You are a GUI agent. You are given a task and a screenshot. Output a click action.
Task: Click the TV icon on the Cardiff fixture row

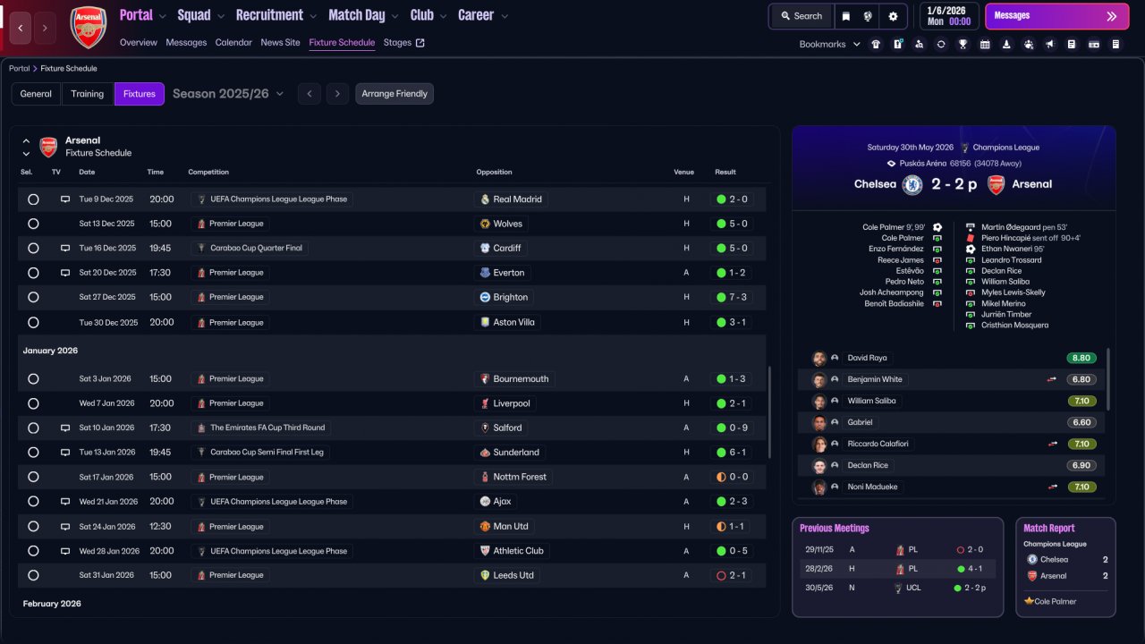pyautogui.click(x=64, y=248)
